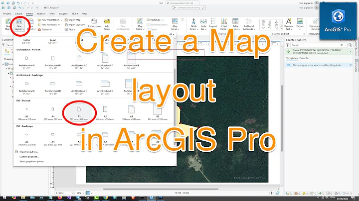Image resolution: width=359 pixels, height=201 pixels.
Task: Select Architectural D under Architectural - Portrait
Action: (105, 62)
